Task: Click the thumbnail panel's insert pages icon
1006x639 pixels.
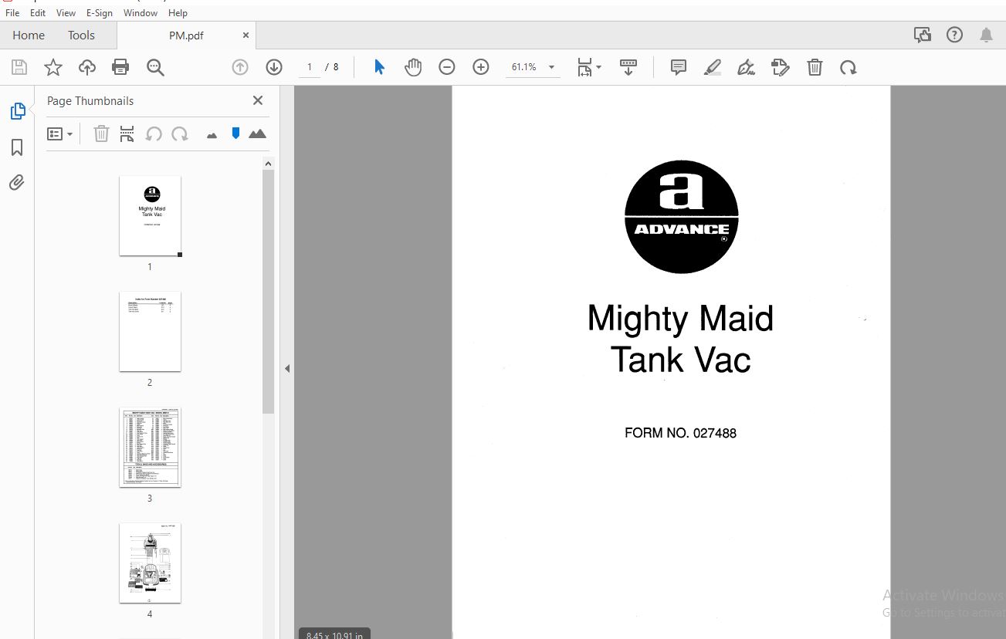Action: click(127, 134)
